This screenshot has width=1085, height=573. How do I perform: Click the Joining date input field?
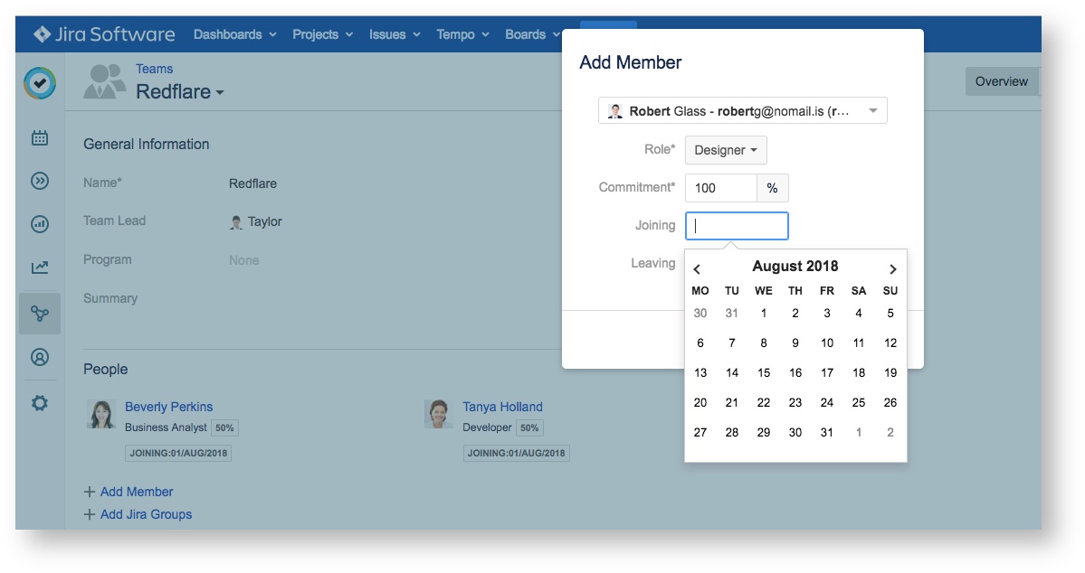point(737,226)
